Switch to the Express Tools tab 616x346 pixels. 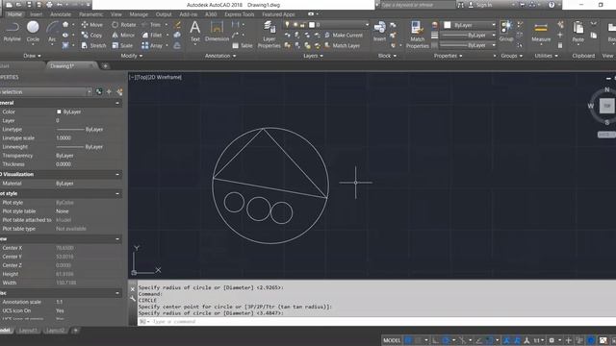click(x=240, y=14)
